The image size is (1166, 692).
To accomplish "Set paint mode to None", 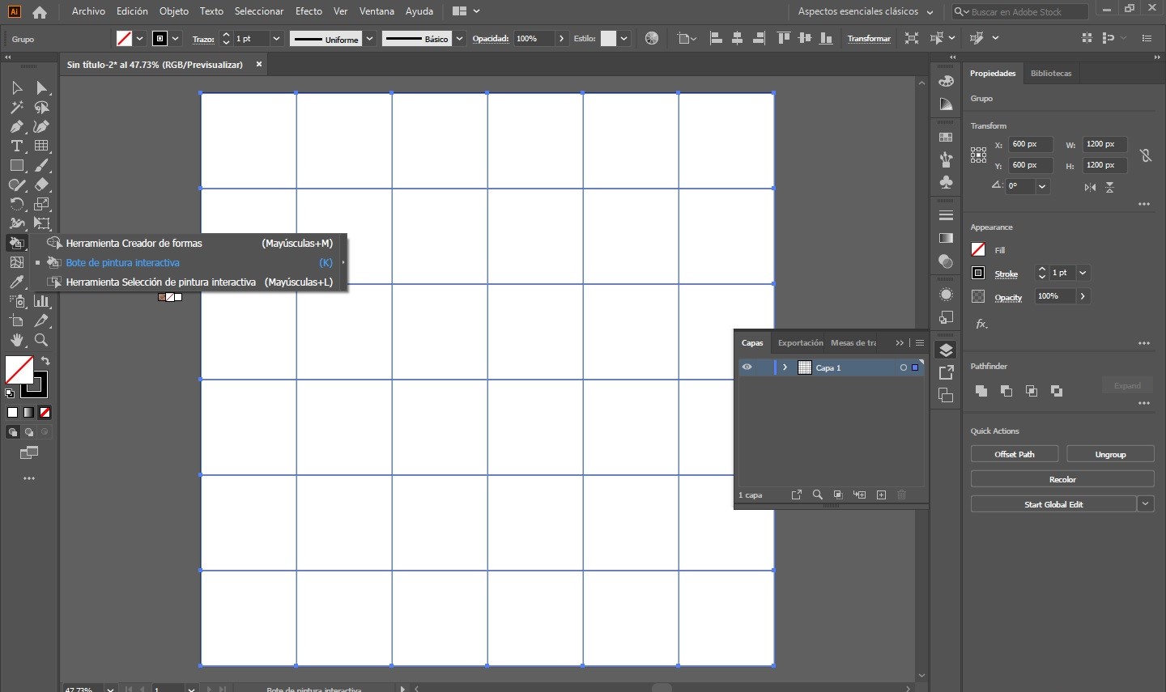I will point(45,413).
